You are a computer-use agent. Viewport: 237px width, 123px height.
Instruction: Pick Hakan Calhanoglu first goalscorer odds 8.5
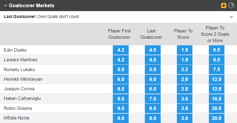121,98
